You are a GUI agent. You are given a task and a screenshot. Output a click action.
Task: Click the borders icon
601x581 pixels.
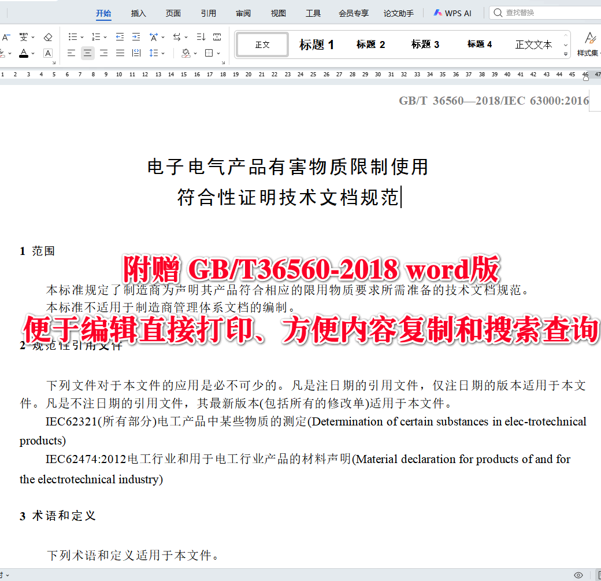[209, 53]
